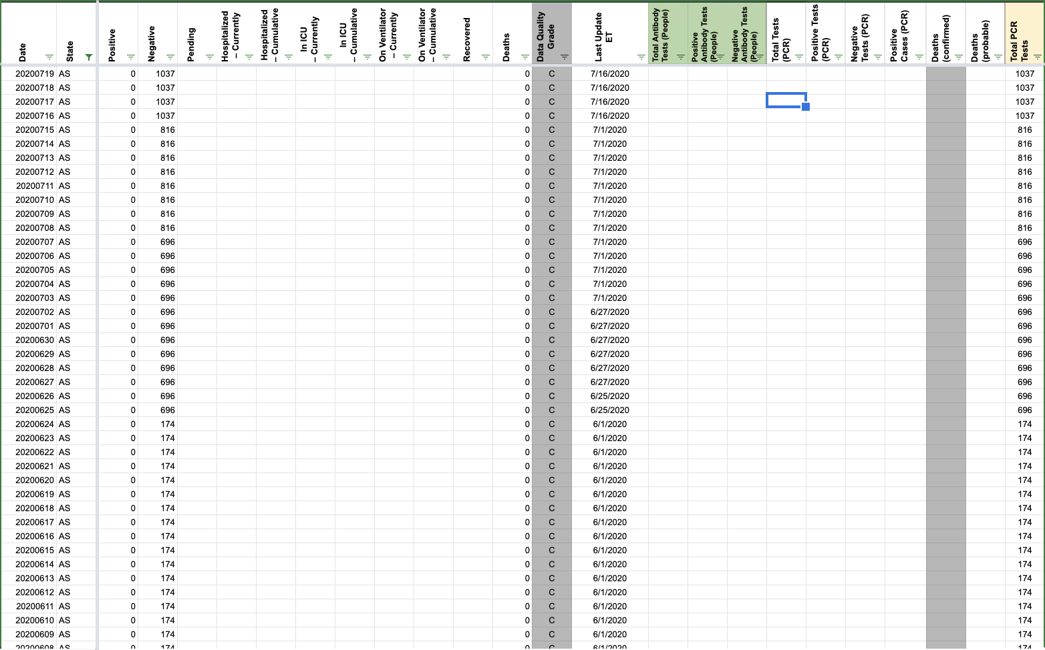
Task: Select Last Update 6/1/2020 in row 20200615
Action: pyautogui.click(x=610, y=550)
